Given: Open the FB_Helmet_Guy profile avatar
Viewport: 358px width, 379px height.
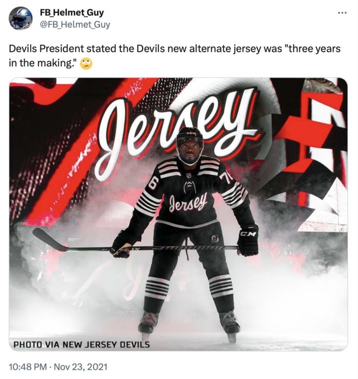Looking at the screenshot, I should click(x=20, y=18).
